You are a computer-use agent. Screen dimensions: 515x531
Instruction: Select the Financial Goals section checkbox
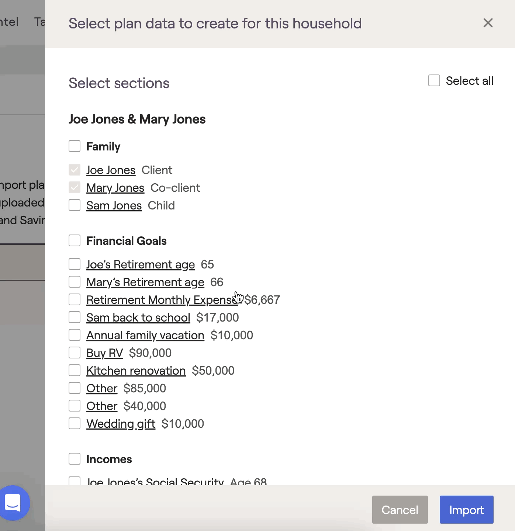click(x=75, y=240)
